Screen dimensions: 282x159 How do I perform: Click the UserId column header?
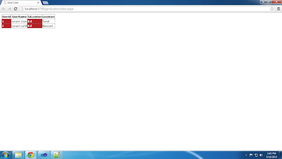7,17
